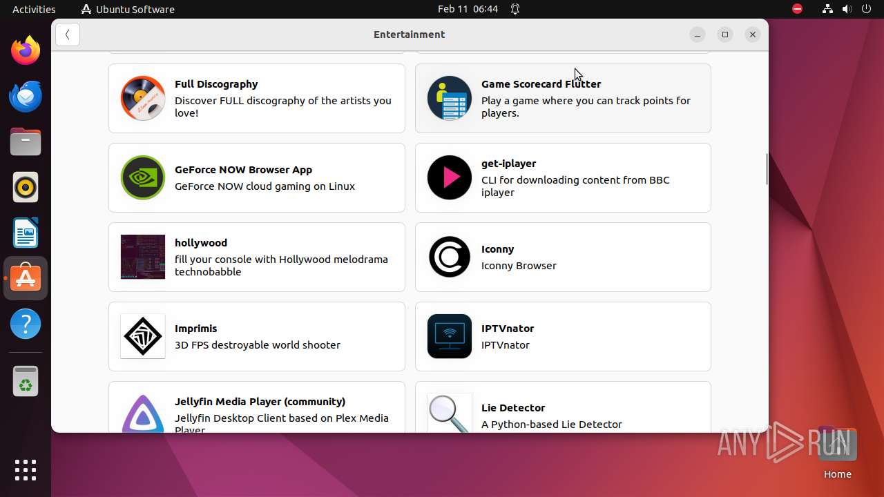Open the Files manager in the dock

tap(26, 142)
